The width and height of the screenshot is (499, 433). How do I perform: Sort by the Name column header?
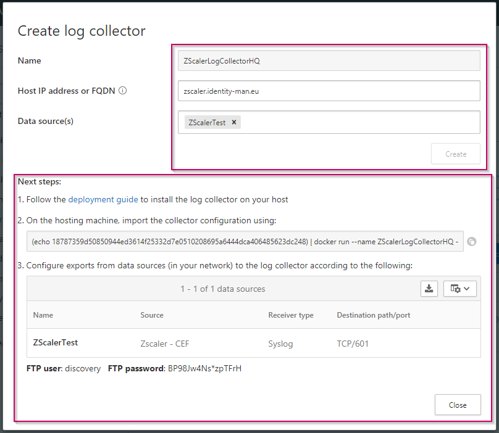tap(43, 315)
